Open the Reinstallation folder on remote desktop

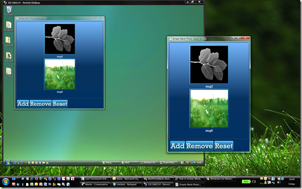pos(9,26)
